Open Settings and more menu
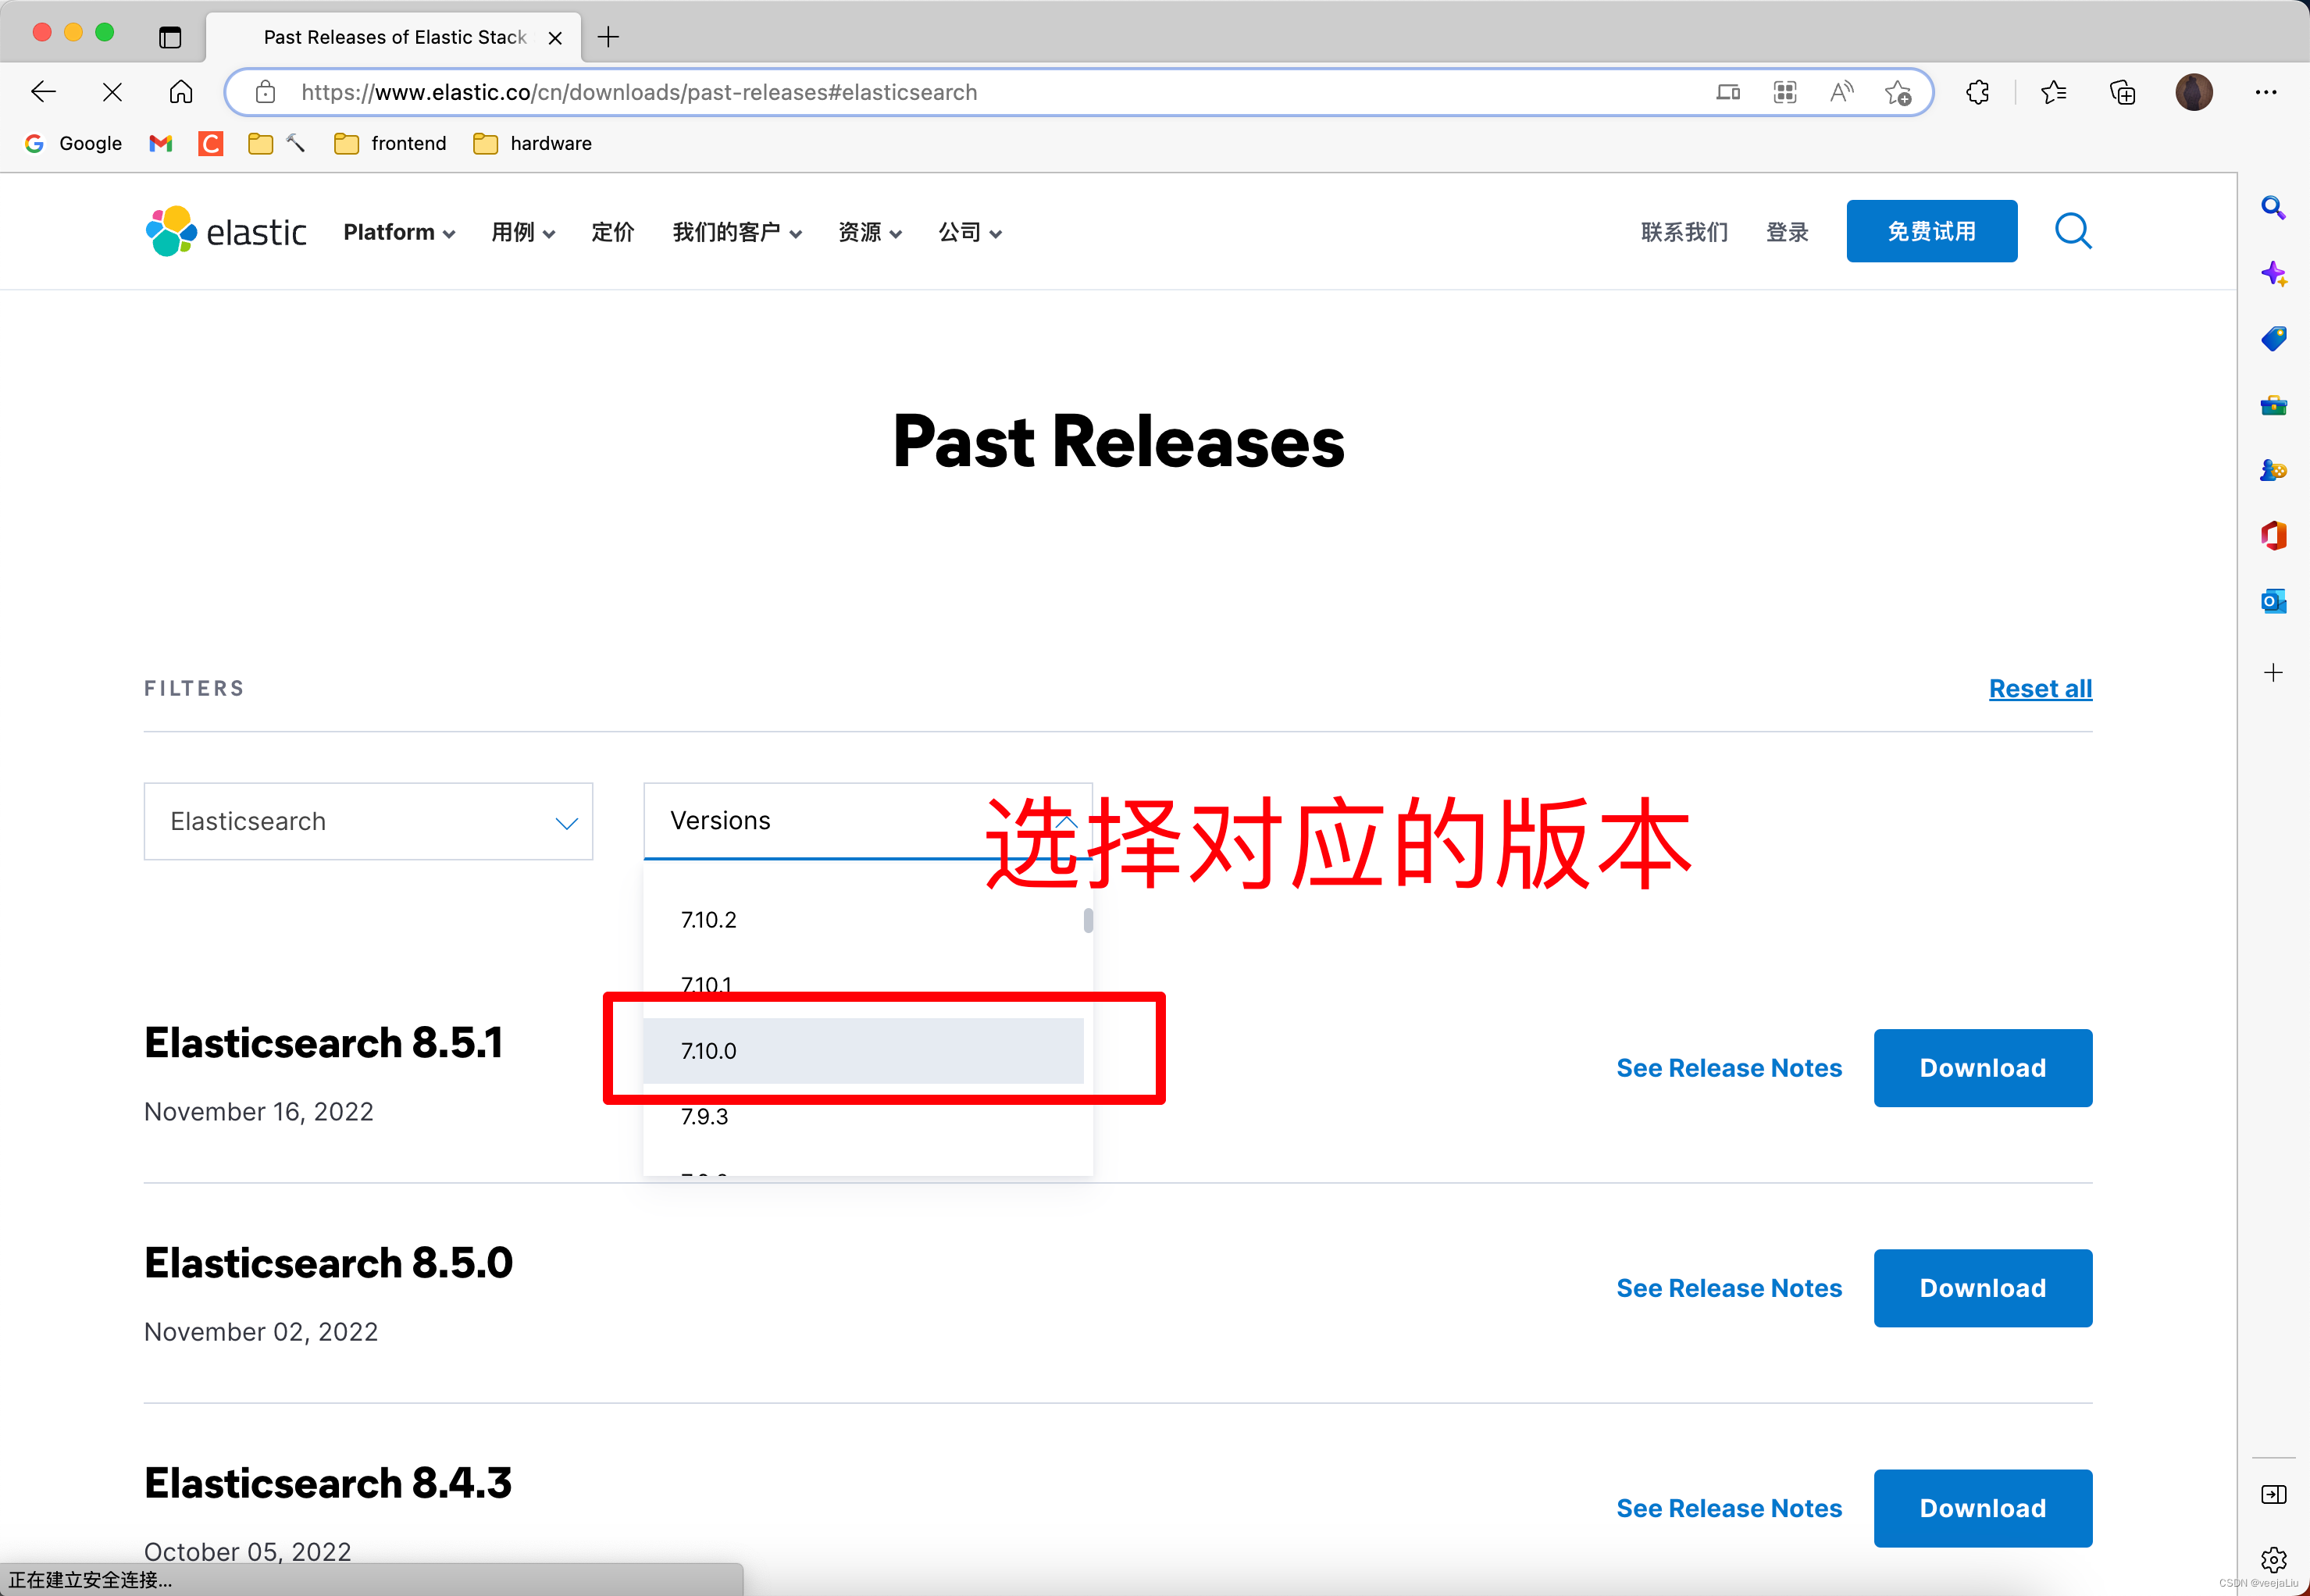Viewport: 2310px width, 1596px height. pos(2266,92)
